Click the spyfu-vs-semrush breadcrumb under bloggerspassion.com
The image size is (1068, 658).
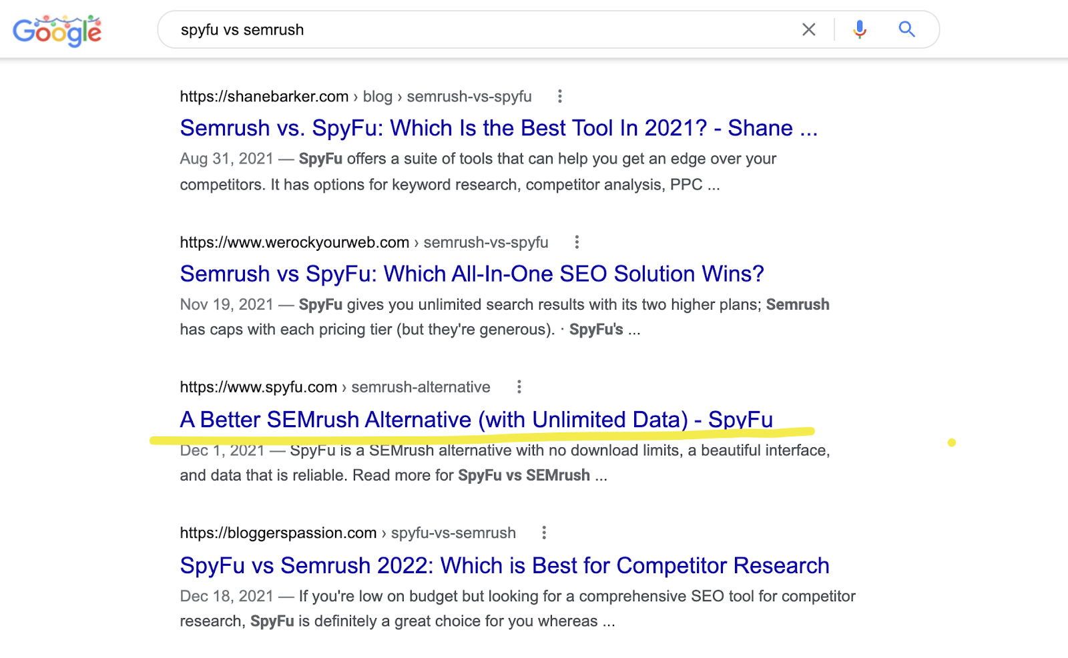453,533
